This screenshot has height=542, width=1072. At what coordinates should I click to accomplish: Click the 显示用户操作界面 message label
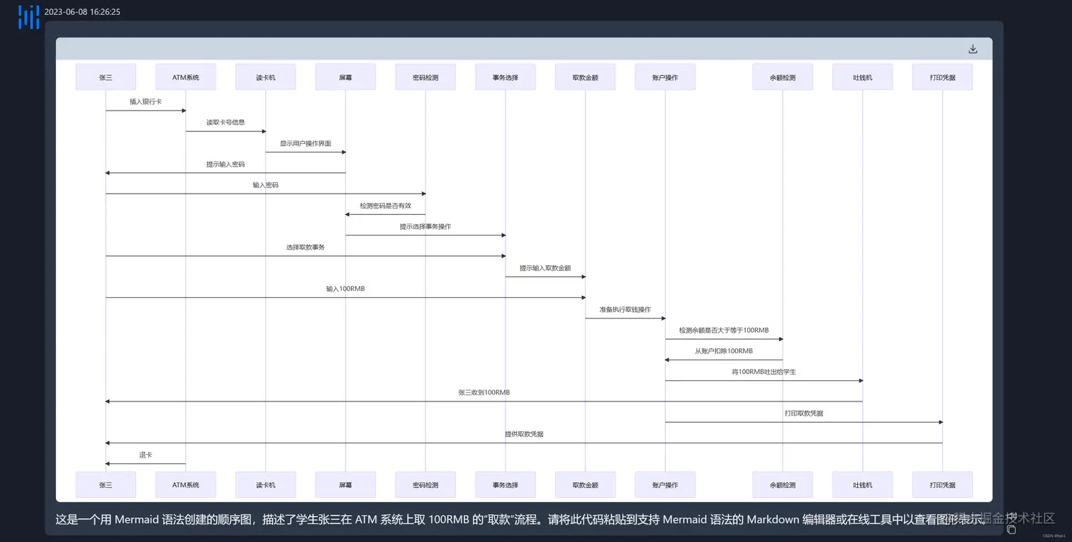tap(306, 143)
